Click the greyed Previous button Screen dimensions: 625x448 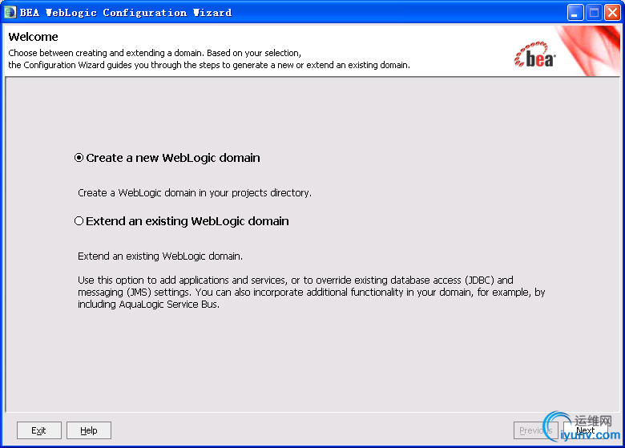536,430
